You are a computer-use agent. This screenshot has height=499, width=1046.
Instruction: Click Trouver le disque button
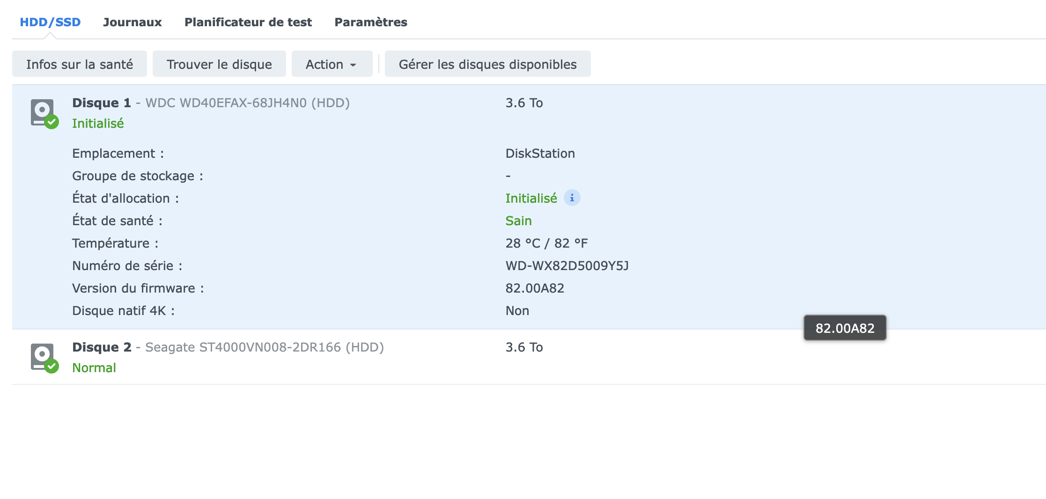219,64
